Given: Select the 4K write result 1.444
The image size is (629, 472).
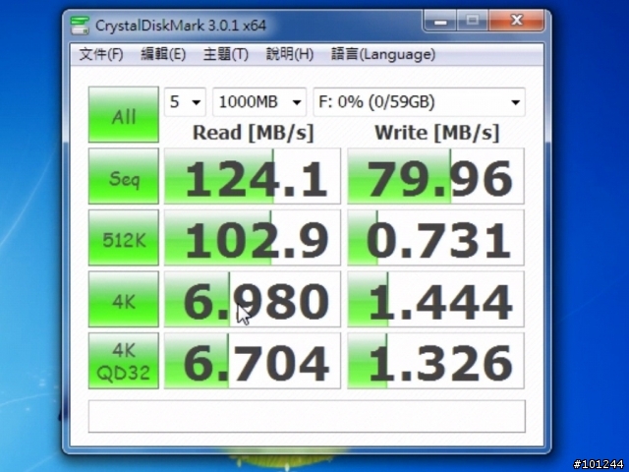Looking at the screenshot, I should 435,299.
